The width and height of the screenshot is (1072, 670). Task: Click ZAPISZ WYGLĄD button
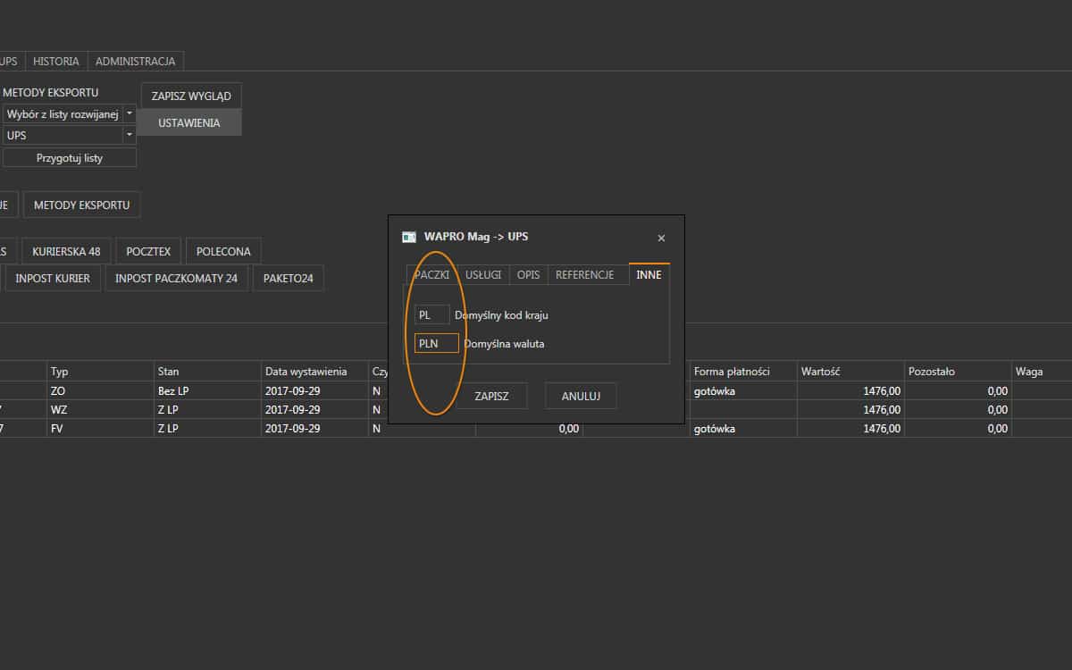pyautogui.click(x=191, y=96)
